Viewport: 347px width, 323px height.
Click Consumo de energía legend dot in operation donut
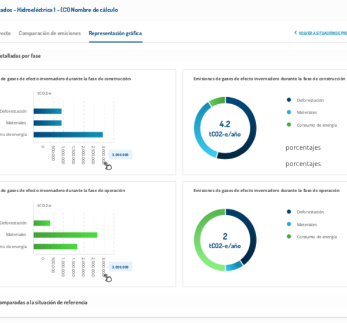[x=289, y=237]
